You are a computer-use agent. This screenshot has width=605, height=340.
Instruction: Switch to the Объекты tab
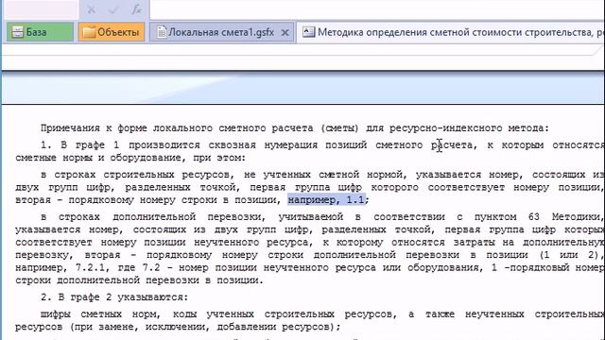click(x=112, y=32)
